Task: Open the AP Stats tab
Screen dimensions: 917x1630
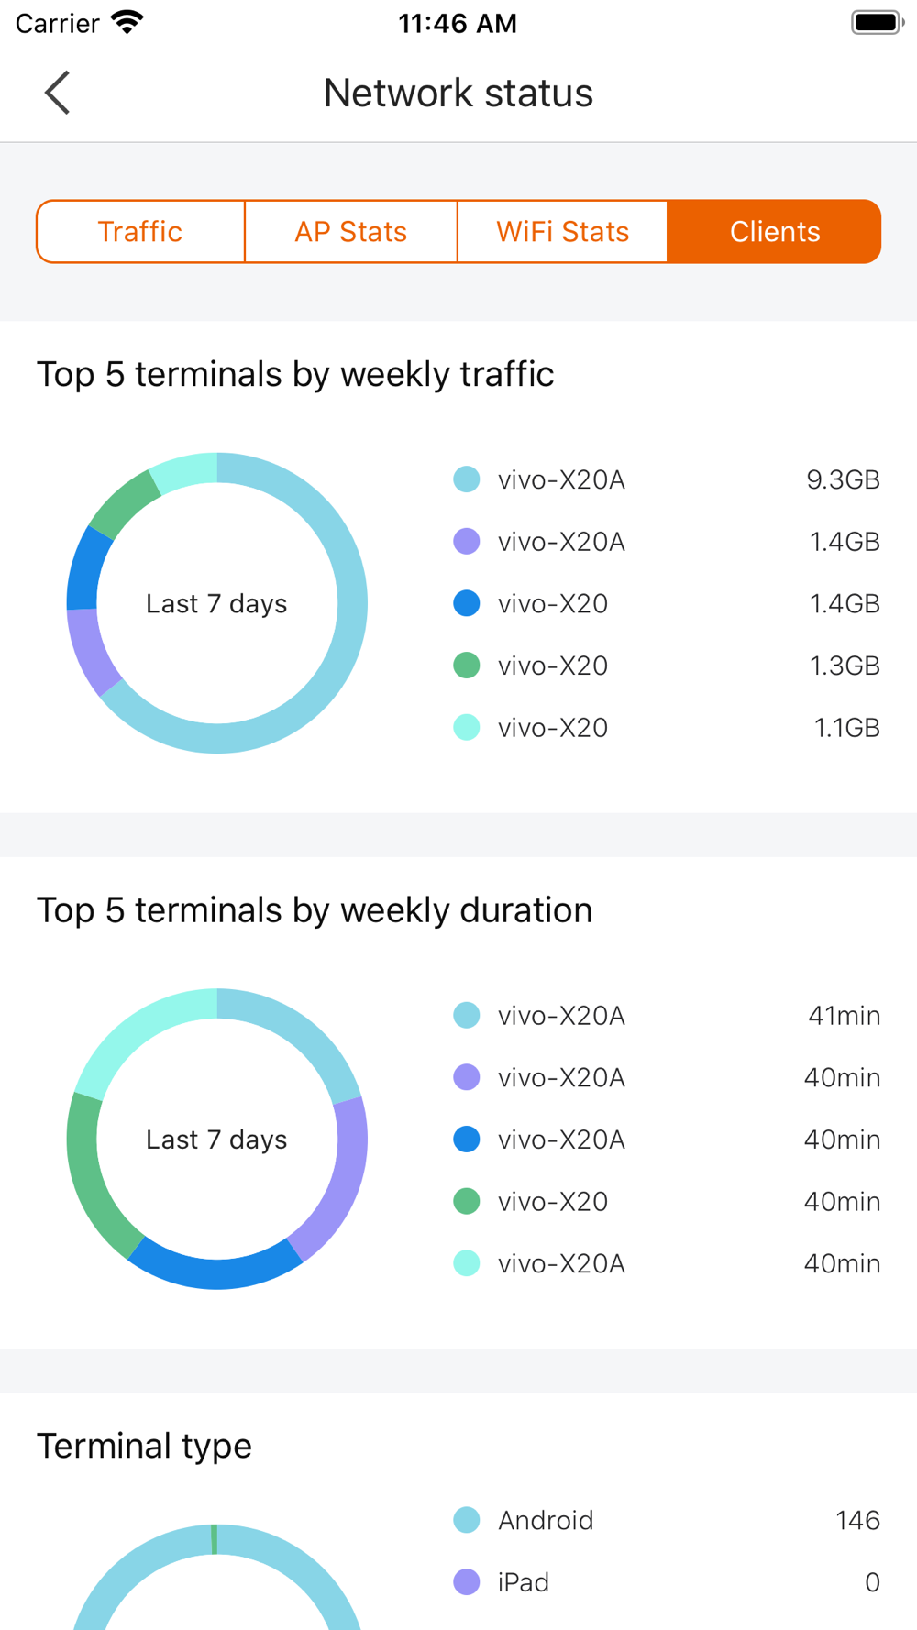Action: 350,231
